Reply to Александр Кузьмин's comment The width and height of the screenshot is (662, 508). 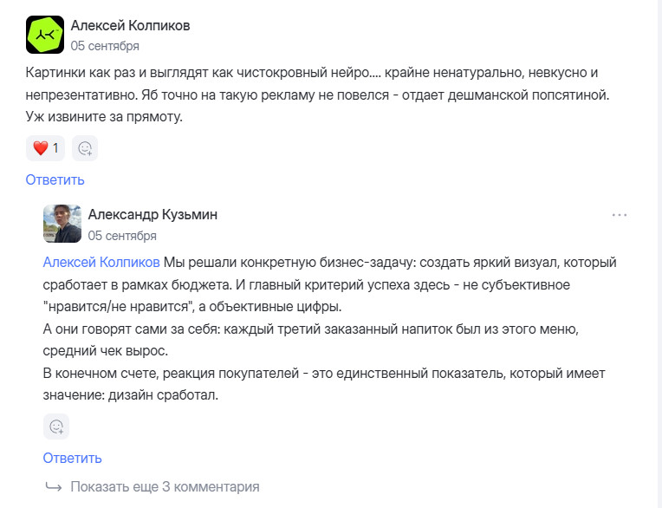72,458
